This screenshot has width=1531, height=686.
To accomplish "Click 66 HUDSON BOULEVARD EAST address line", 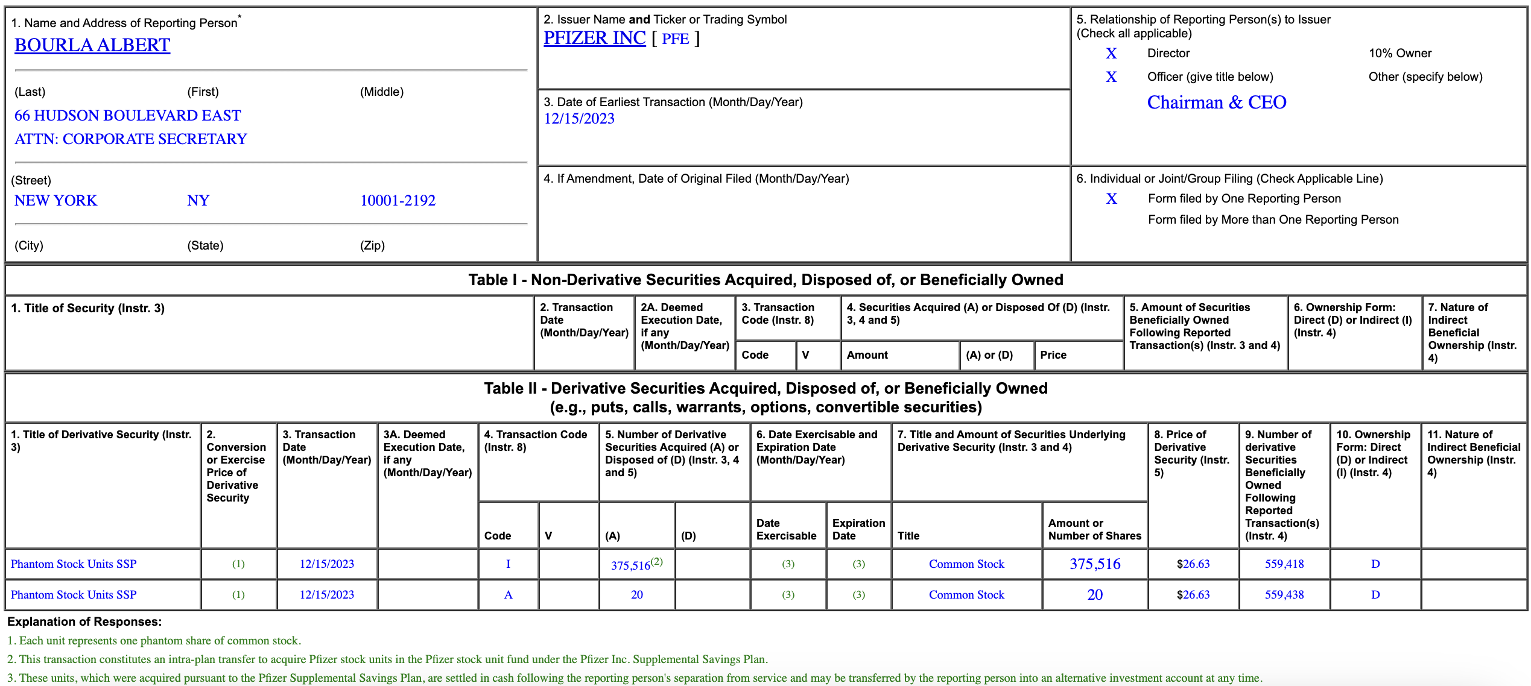I will (x=127, y=116).
